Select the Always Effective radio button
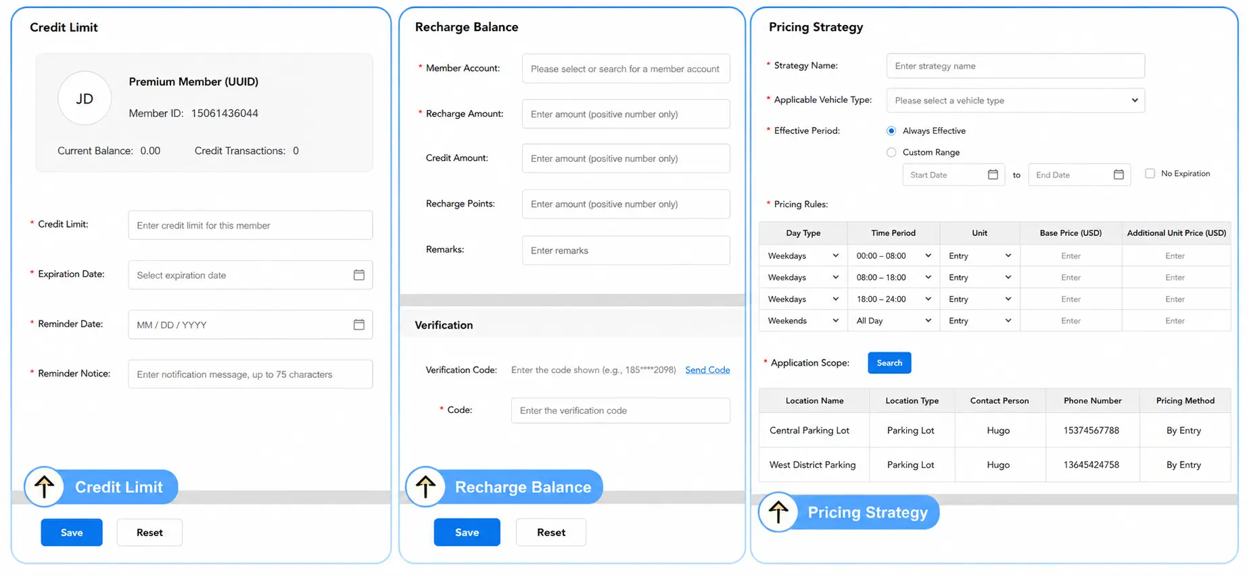 coord(891,131)
